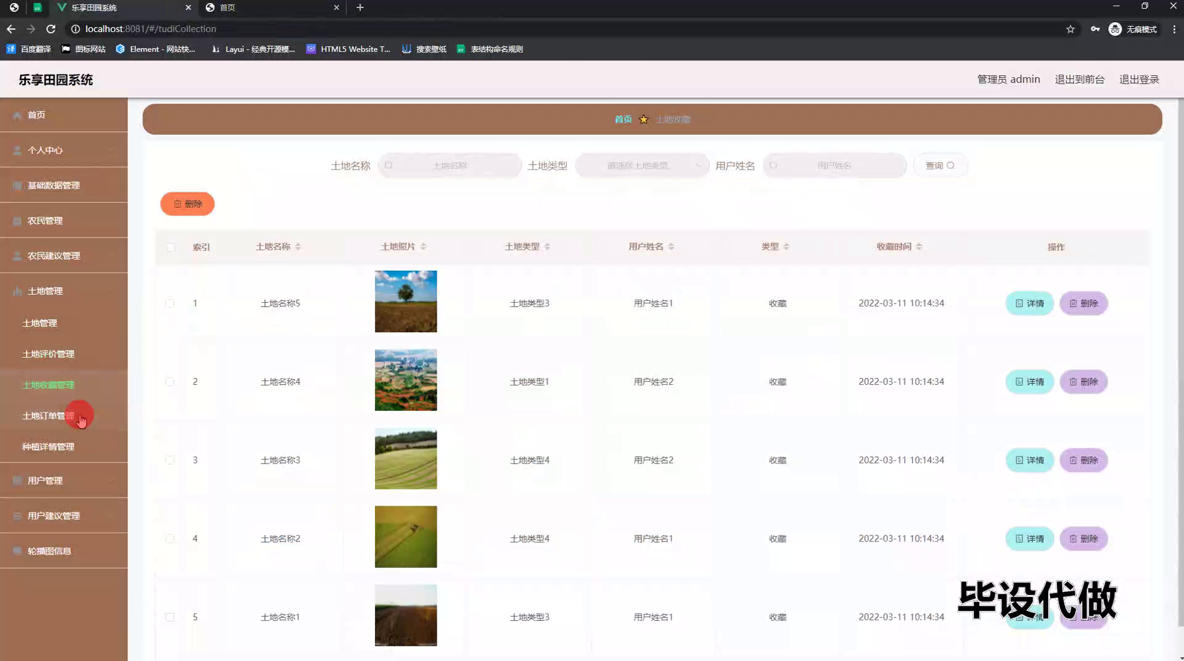
Task: Switch to the 首页 browser tab
Action: (273, 7)
